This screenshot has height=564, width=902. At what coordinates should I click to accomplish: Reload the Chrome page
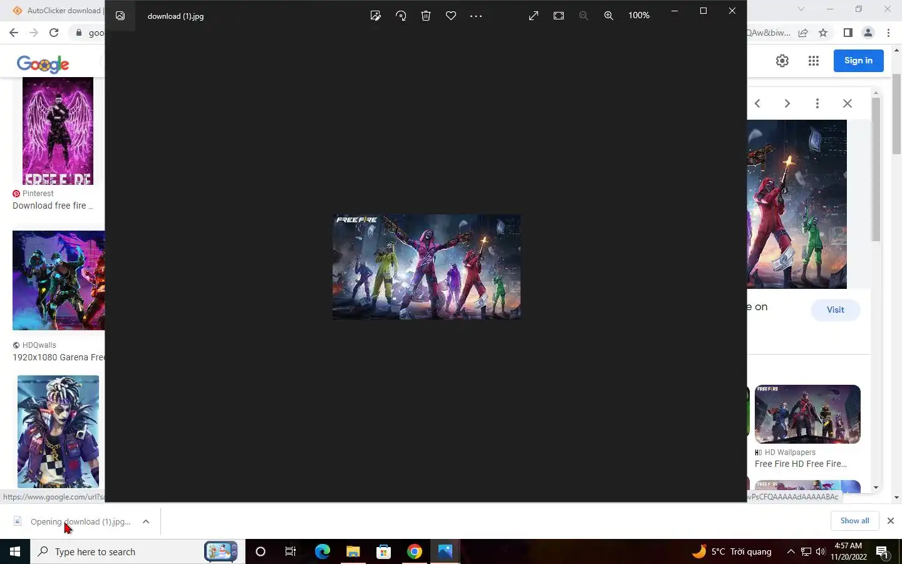click(x=54, y=33)
